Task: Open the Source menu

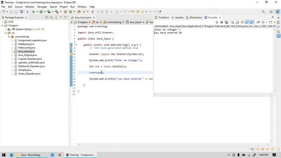Action: click(x=18, y=7)
